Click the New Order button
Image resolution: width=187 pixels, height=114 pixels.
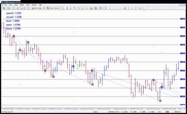tap(37, 8)
